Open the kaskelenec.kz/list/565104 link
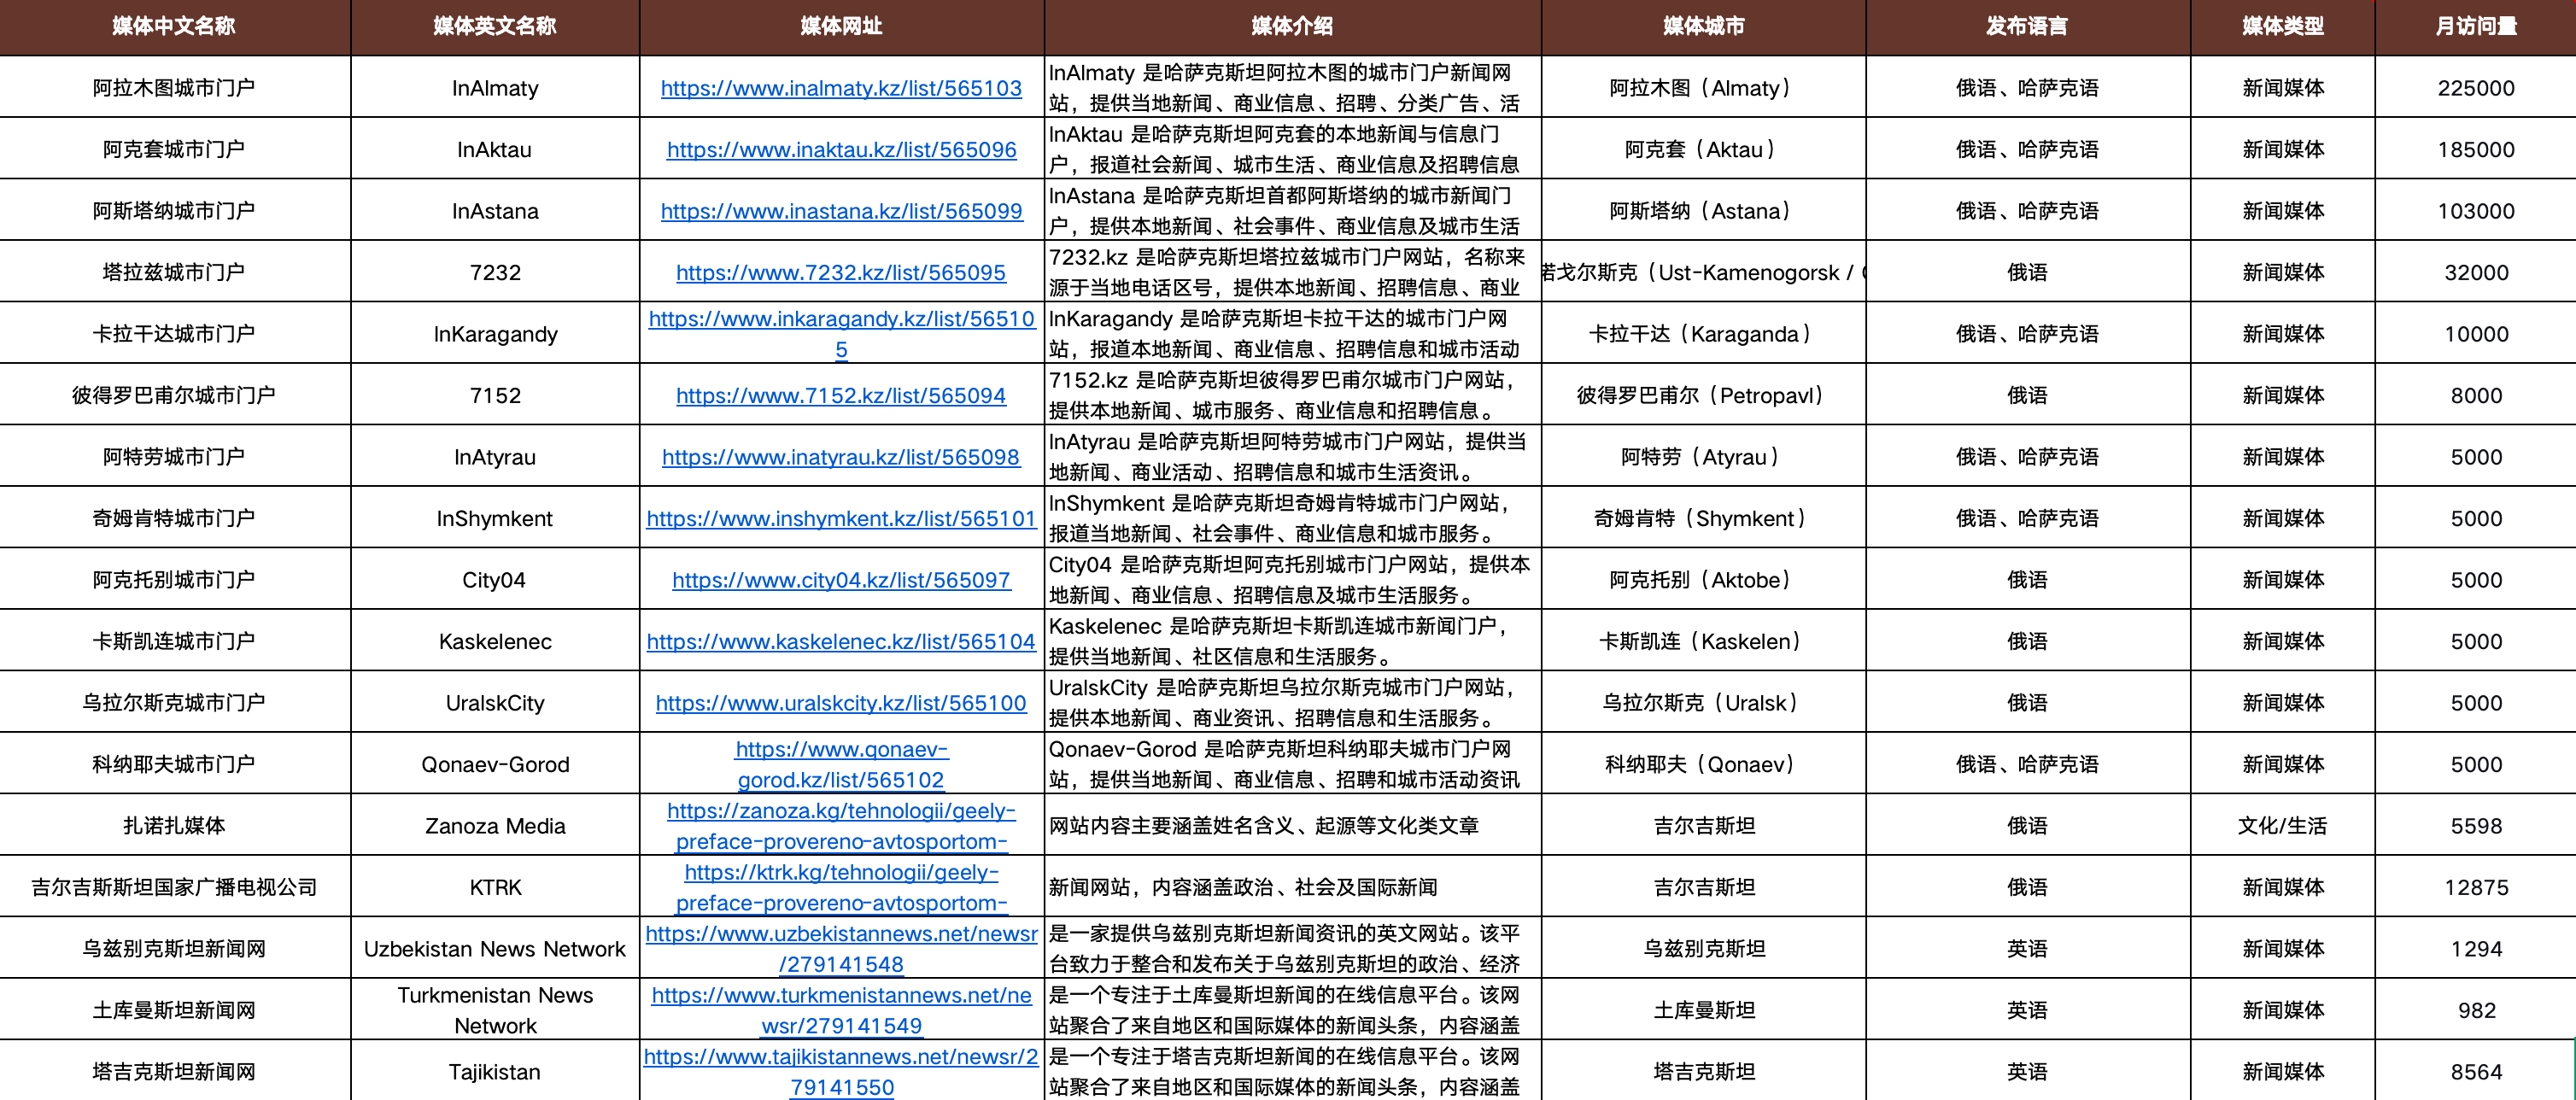The width and height of the screenshot is (2576, 1100). click(841, 641)
